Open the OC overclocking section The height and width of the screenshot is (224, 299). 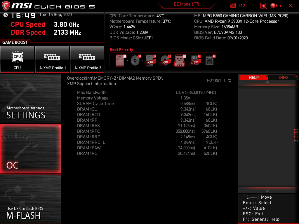coord(30,149)
